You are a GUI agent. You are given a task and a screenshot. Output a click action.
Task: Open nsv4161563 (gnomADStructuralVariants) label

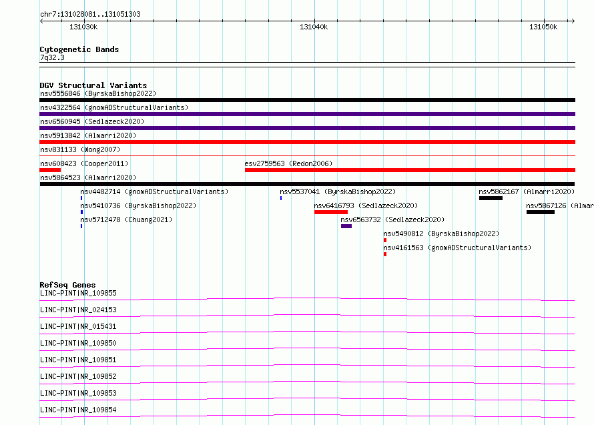457,248
